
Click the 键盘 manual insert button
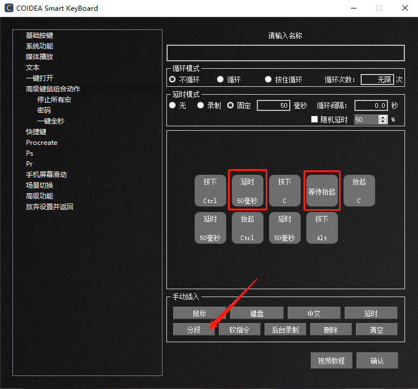pyautogui.click(x=257, y=313)
